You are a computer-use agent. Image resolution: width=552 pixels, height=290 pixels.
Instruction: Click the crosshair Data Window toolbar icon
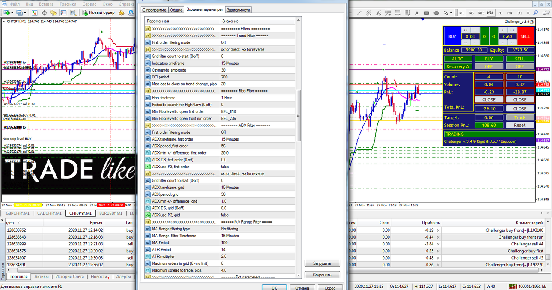(44, 13)
